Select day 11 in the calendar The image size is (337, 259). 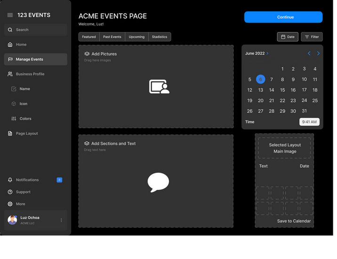(315, 80)
